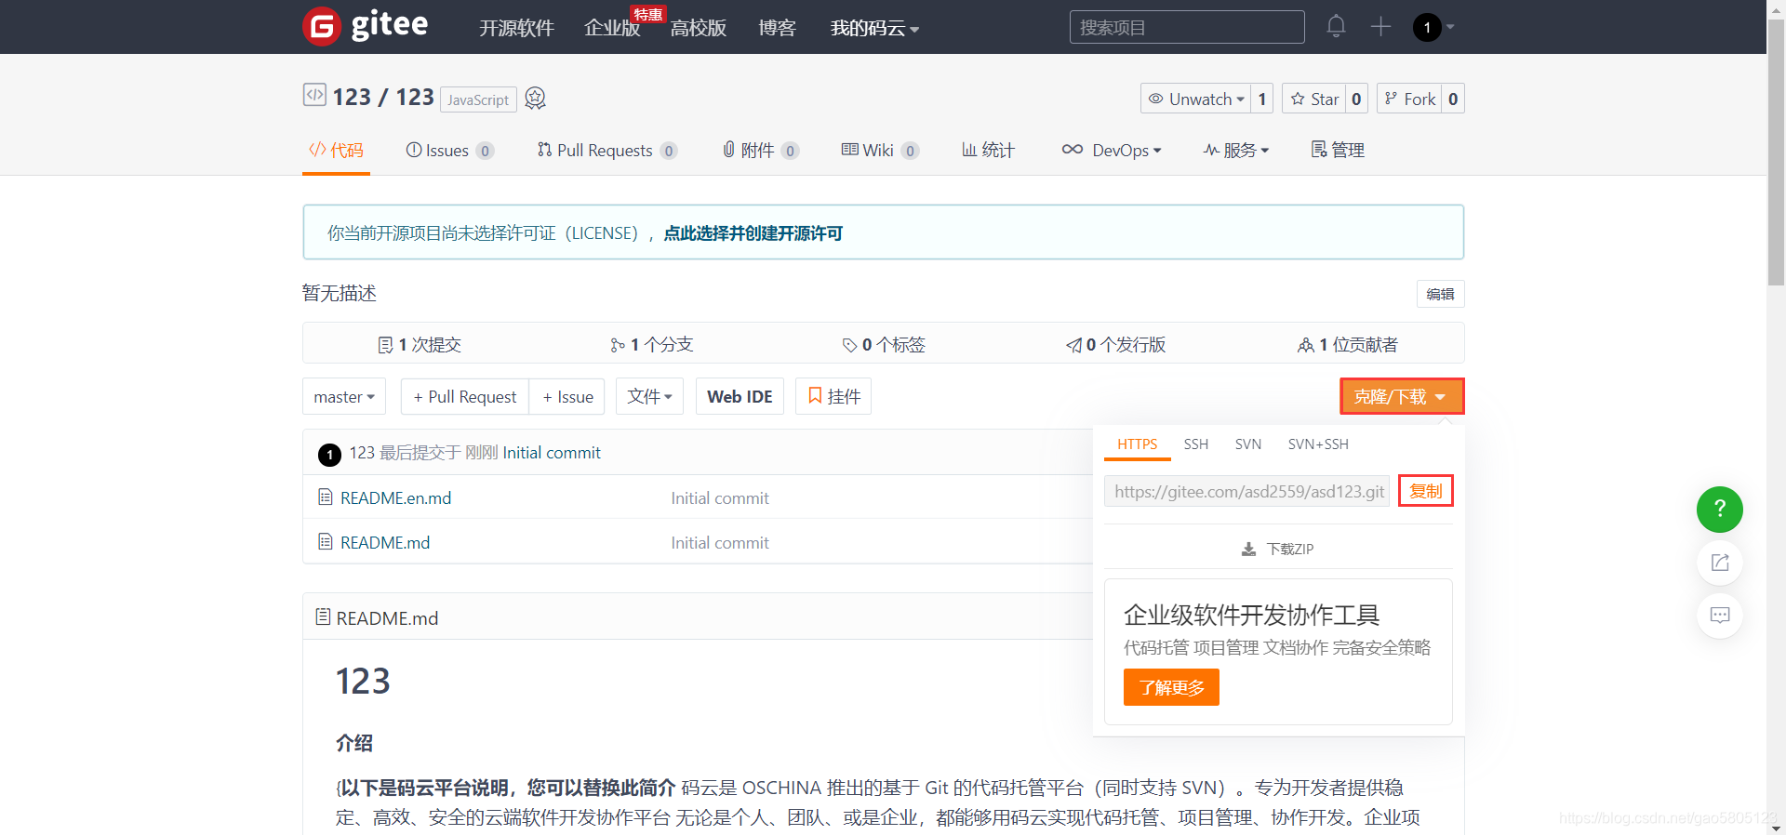Open the floating feedback chat icon
1786x835 pixels.
[1720, 616]
